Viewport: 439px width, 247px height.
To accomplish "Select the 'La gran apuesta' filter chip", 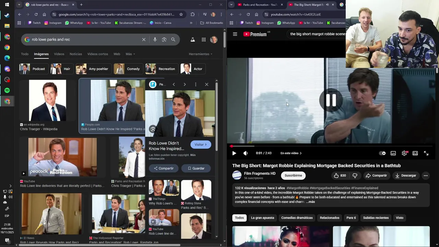I will tap(262, 218).
